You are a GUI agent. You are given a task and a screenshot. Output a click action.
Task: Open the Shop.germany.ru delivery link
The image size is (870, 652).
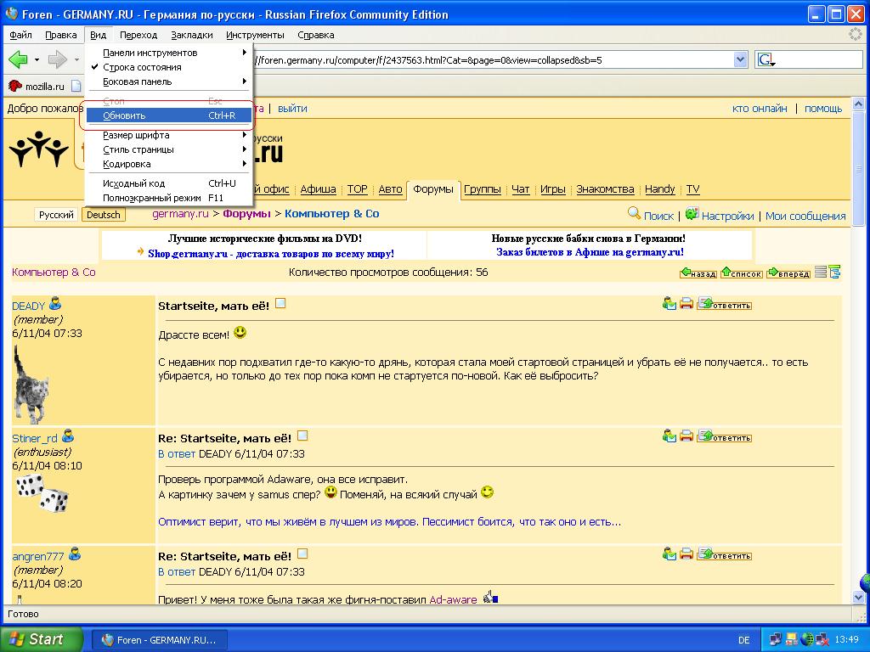[x=271, y=253]
